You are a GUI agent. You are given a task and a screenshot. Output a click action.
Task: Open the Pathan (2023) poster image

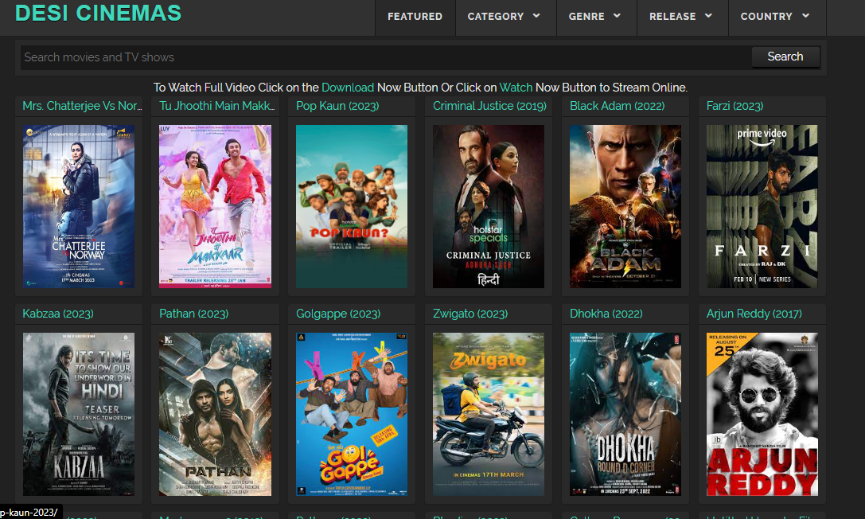[215, 414]
